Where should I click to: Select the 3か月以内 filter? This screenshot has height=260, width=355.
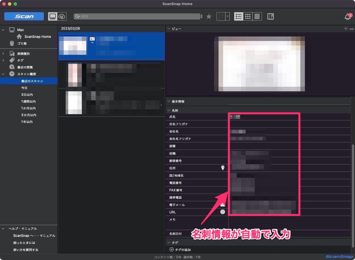28,115
